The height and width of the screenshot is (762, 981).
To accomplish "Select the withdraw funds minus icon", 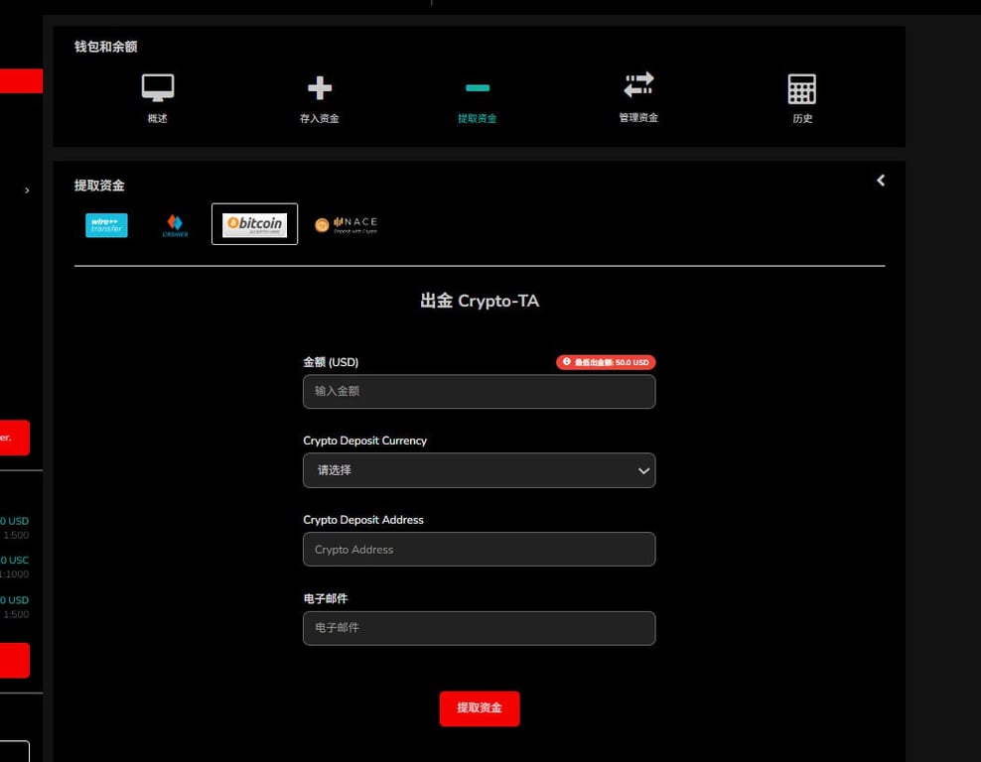I will click(478, 88).
